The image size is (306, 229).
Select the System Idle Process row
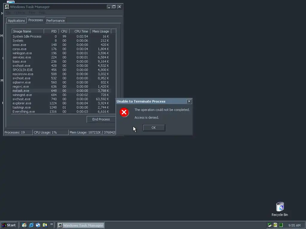(61, 36)
